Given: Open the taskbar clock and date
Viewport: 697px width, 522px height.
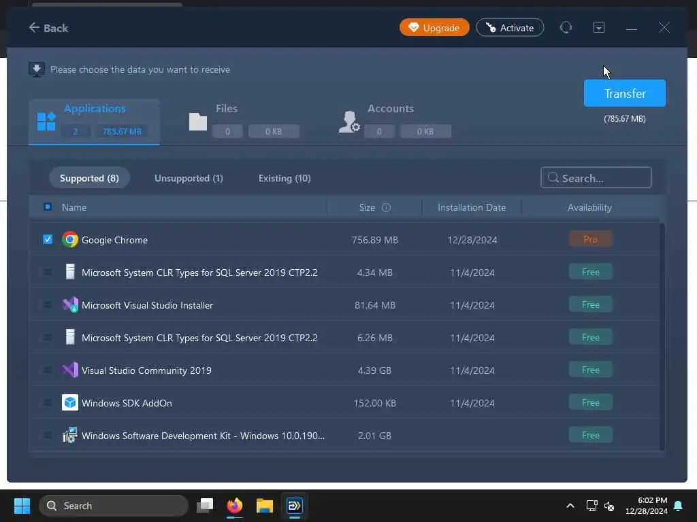Looking at the screenshot, I should click(647, 506).
